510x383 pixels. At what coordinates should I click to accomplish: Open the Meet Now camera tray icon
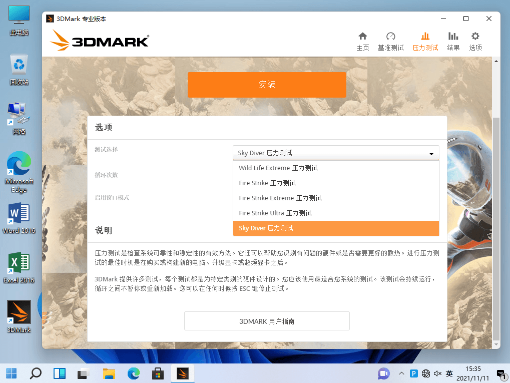[384, 373]
